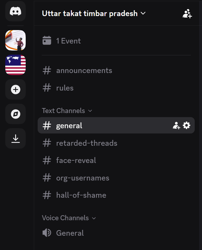Open the calendar to view the 1 Event
Screen dimensions: 202x250
click(x=47, y=41)
